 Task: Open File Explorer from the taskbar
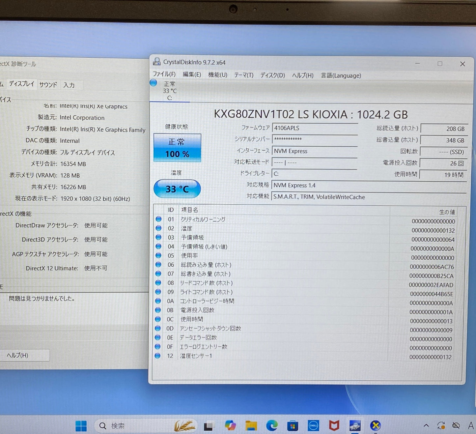(x=251, y=425)
